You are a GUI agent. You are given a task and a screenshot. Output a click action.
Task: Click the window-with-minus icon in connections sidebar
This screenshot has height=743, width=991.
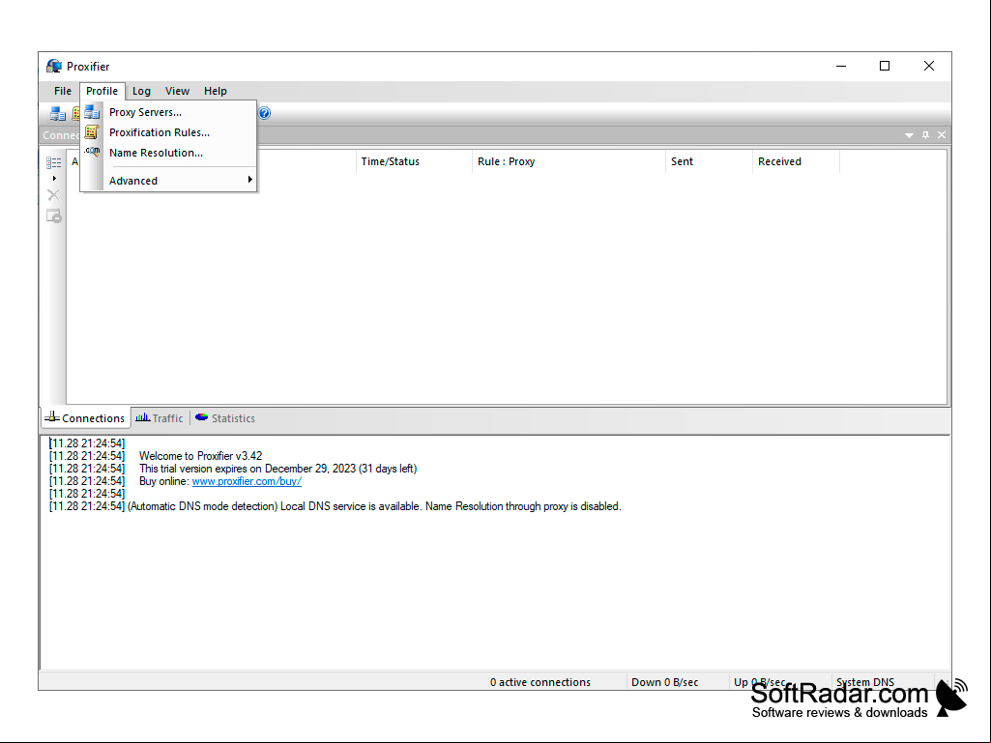coord(54,216)
